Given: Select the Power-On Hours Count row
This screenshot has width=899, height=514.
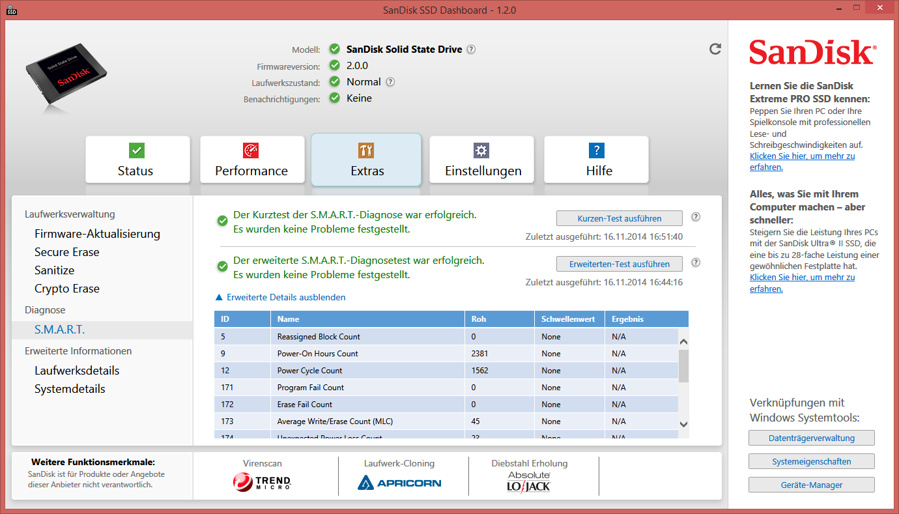Looking at the screenshot, I should pos(446,354).
